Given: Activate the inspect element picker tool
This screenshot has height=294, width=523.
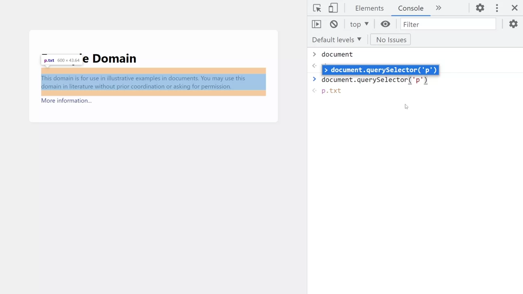Looking at the screenshot, I should click(317, 8).
